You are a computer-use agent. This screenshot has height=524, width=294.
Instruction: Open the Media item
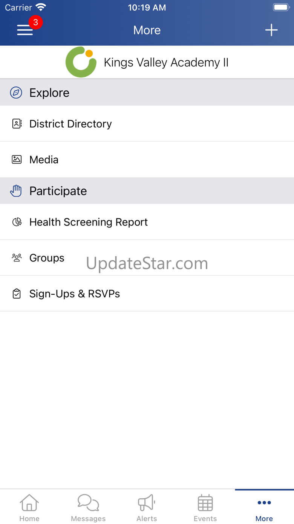pyautogui.click(x=147, y=160)
